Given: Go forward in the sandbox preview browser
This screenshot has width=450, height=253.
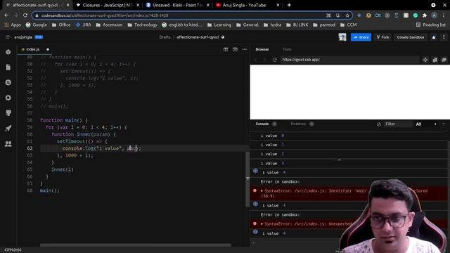Looking at the screenshot, I should pyautogui.click(x=264, y=60).
